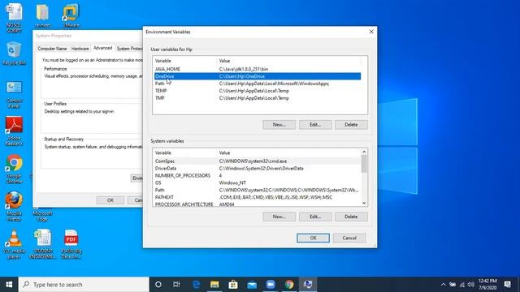Open Microsoft Edge desktop shortcut
520x292 pixels.
pyautogui.click(x=42, y=214)
